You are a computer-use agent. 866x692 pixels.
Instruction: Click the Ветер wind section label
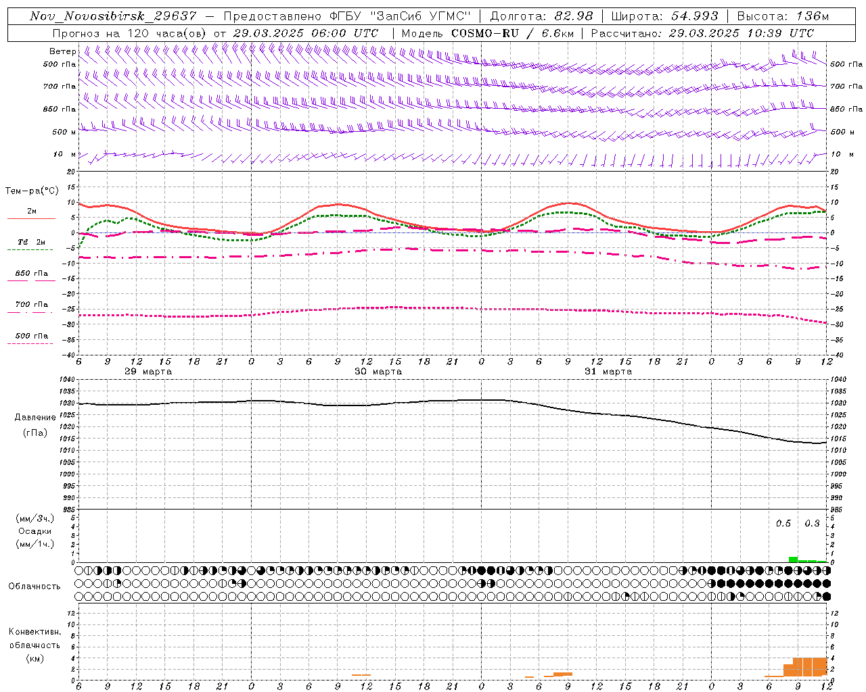(x=63, y=51)
